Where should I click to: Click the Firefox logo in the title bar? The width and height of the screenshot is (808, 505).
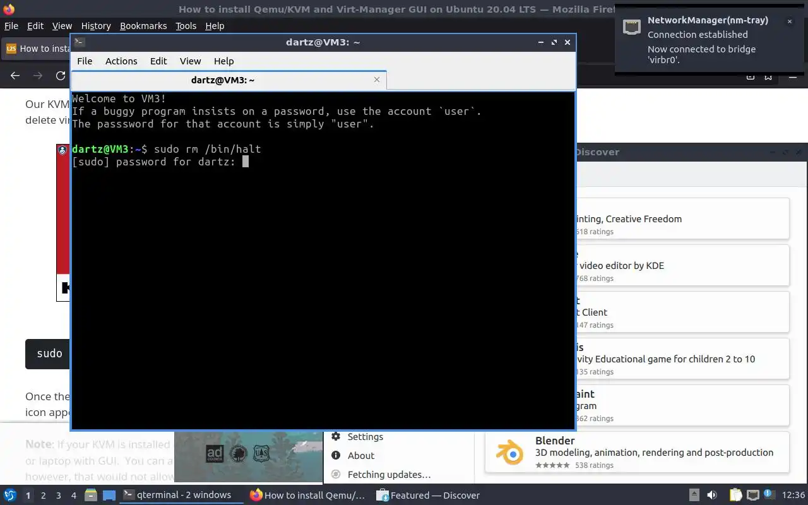pyautogui.click(x=9, y=9)
